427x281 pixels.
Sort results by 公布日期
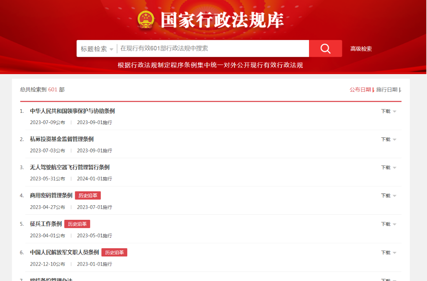coord(360,90)
